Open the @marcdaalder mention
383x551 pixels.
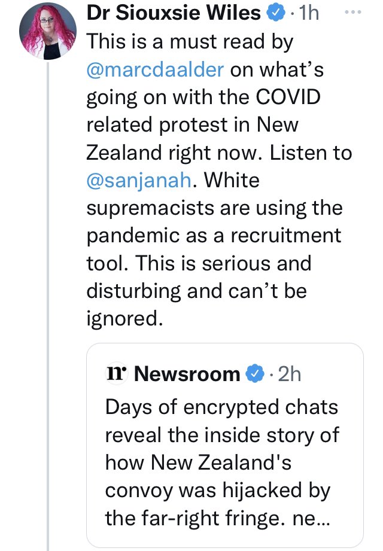(156, 69)
